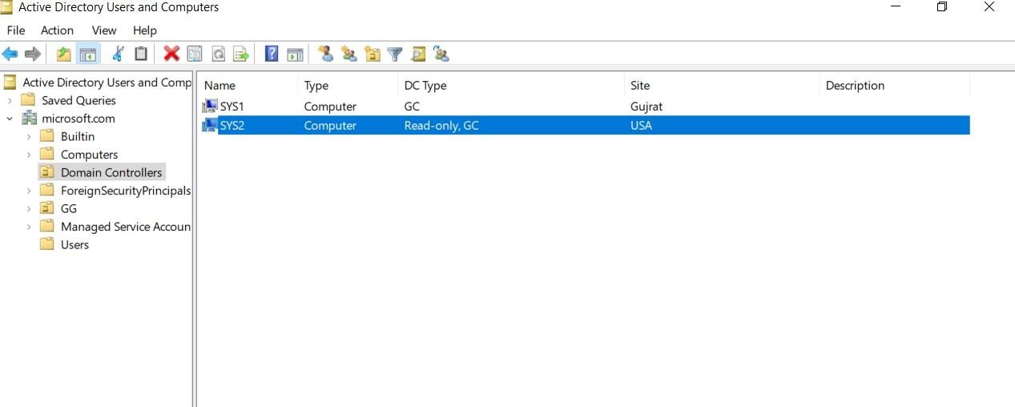Screen dimensions: 1015x407
Task: Cut the selected object with scissors icon
Action: [x=118, y=54]
